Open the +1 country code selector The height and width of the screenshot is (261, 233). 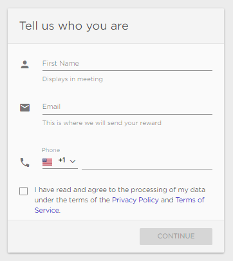[x=60, y=162]
